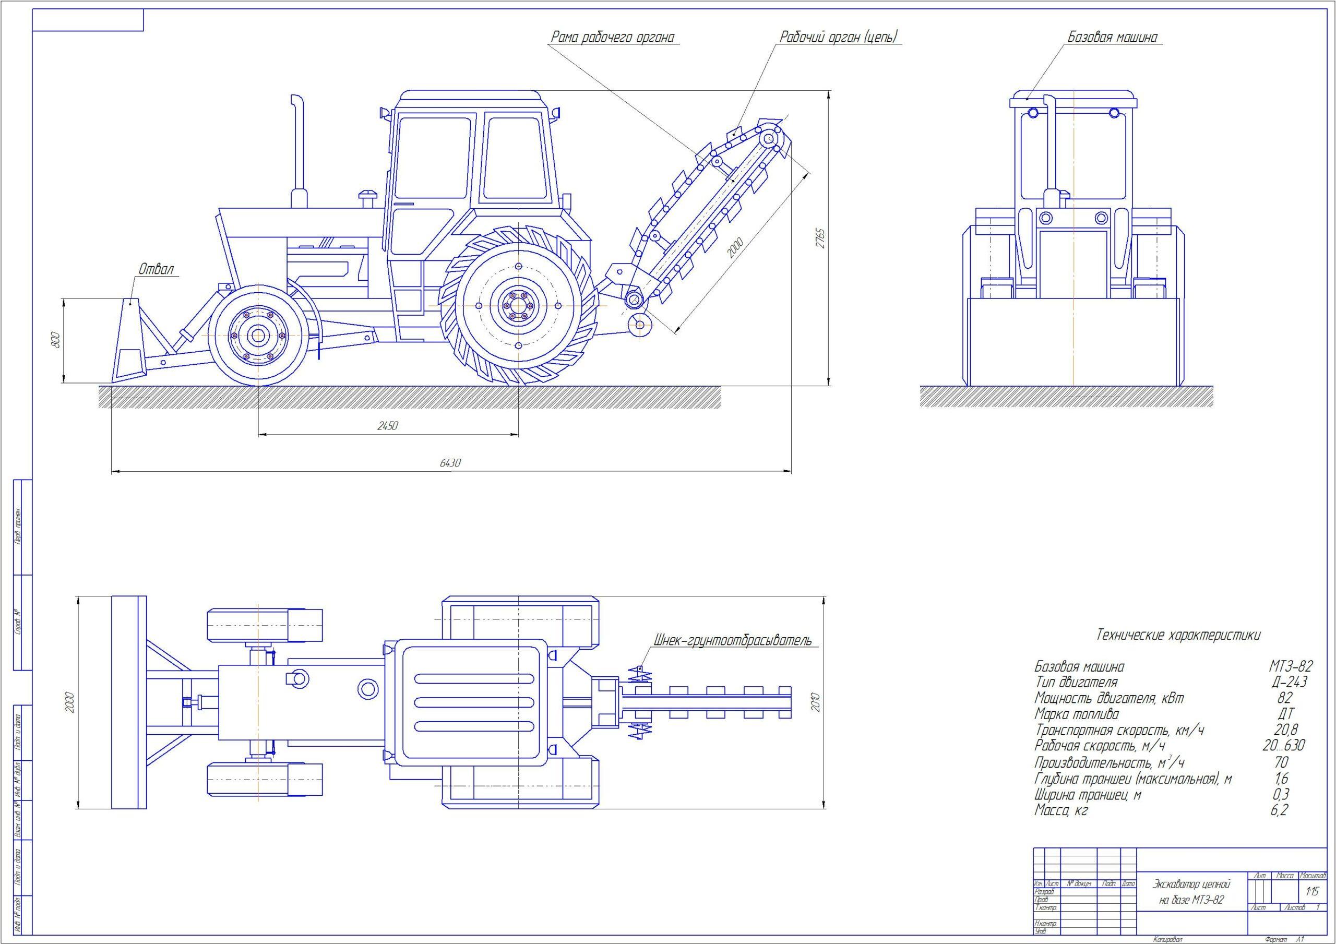The height and width of the screenshot is (944, 1336).
Task: Click the 6430 overall length dimension
Action: (450, 463)
